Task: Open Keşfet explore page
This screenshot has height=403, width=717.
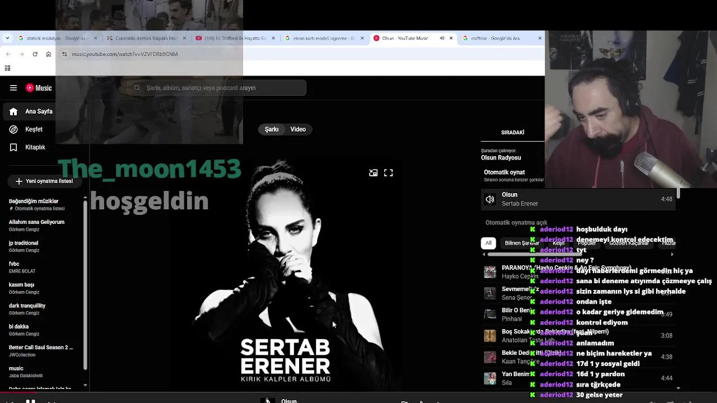Action: (26, 129)
